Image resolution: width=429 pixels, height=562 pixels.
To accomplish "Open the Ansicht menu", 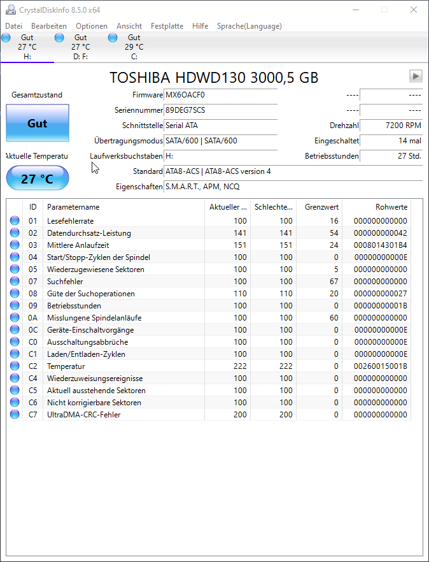I will coord(129,25).
